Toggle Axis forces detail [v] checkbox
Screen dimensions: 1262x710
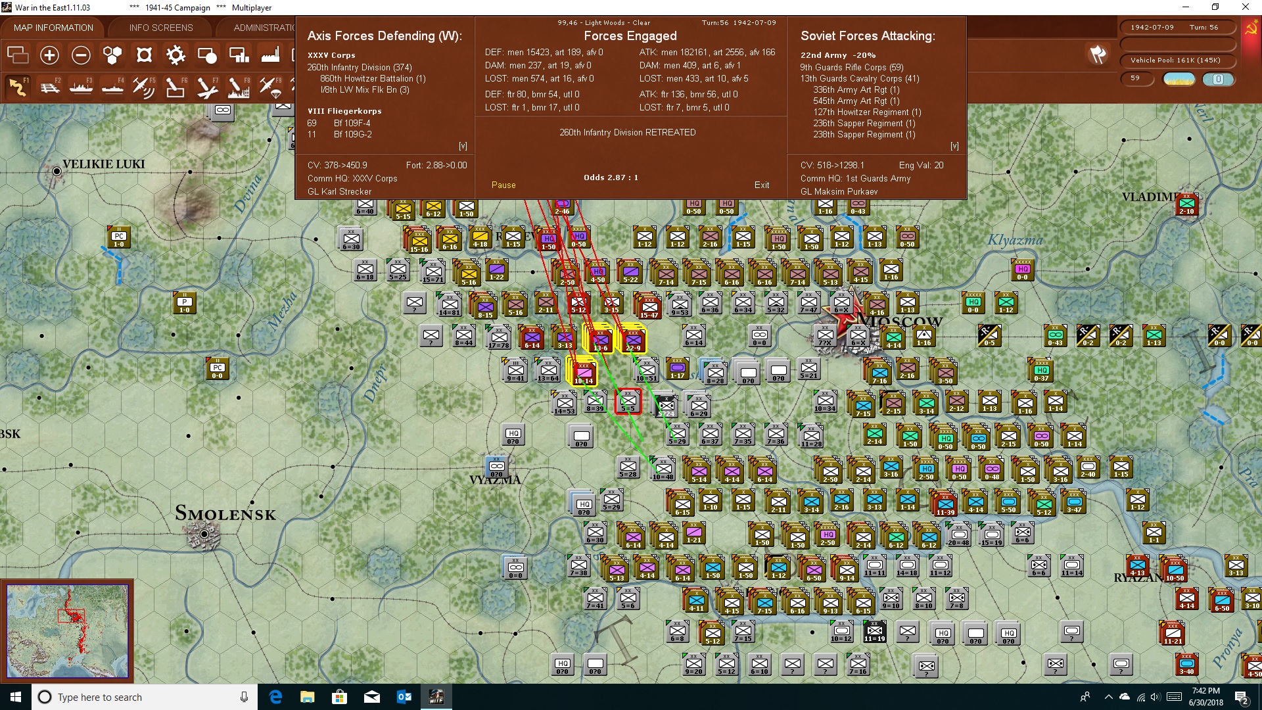click(463, 146)
